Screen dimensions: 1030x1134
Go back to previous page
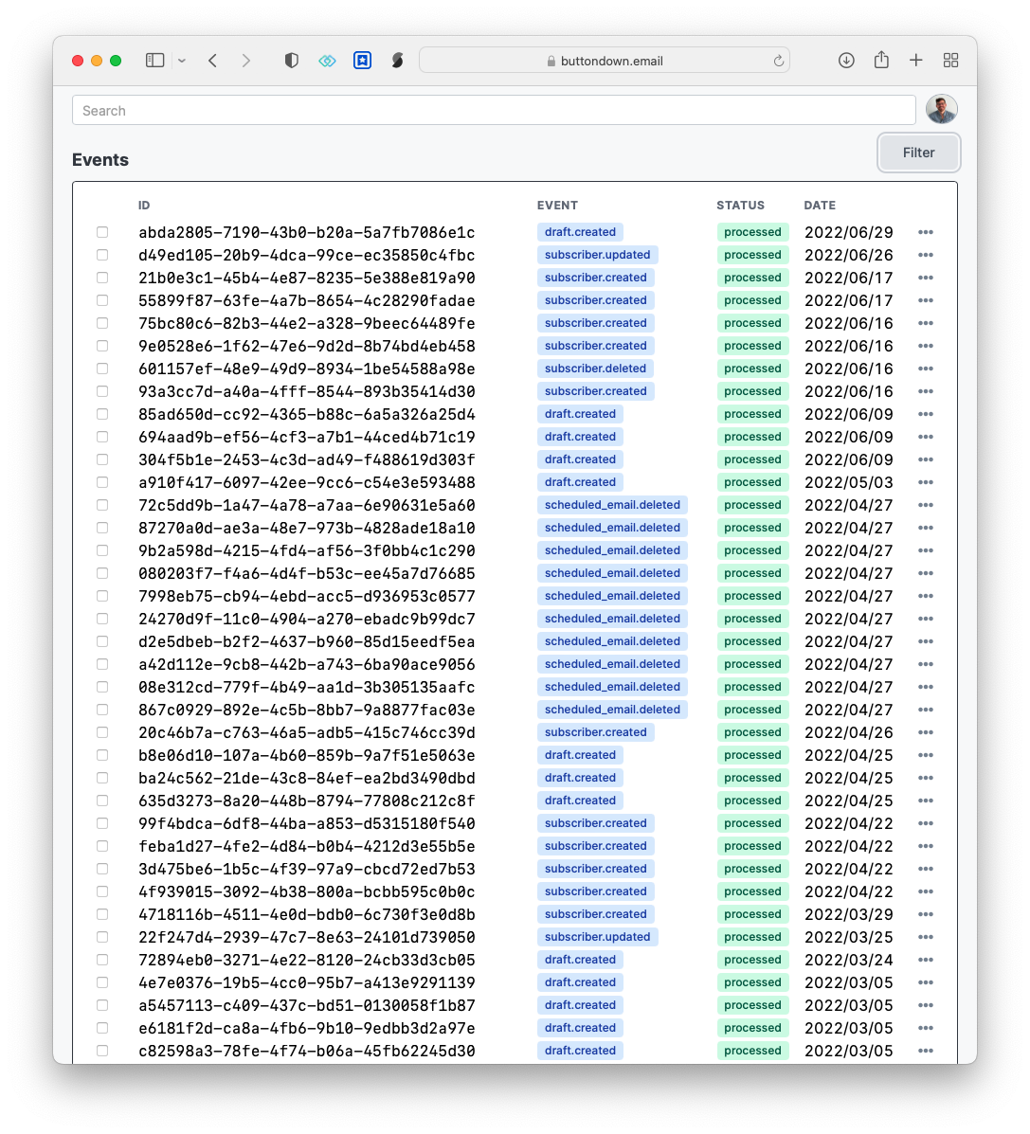click(x=213, y=61)
